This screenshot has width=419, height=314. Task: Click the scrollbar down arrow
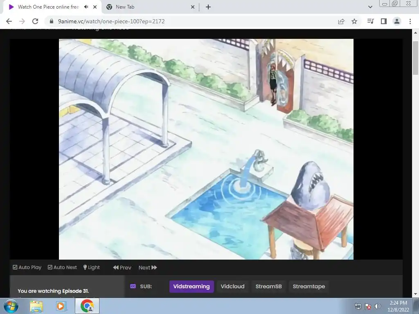[x=415, y=294]
